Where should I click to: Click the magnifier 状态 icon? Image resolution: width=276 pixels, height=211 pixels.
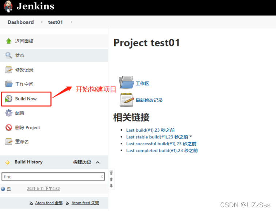pos(9,55)
